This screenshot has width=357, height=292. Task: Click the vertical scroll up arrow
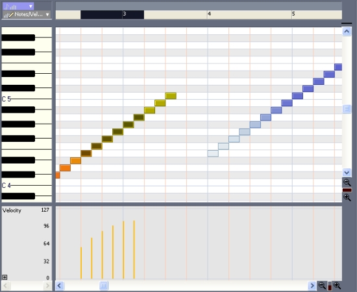[347, 31]
